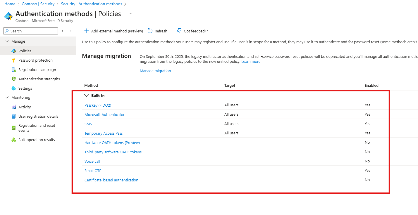The image size is (418, 215).
Task: Open Microsoft Authenticator method
Action: coord(104,115)
